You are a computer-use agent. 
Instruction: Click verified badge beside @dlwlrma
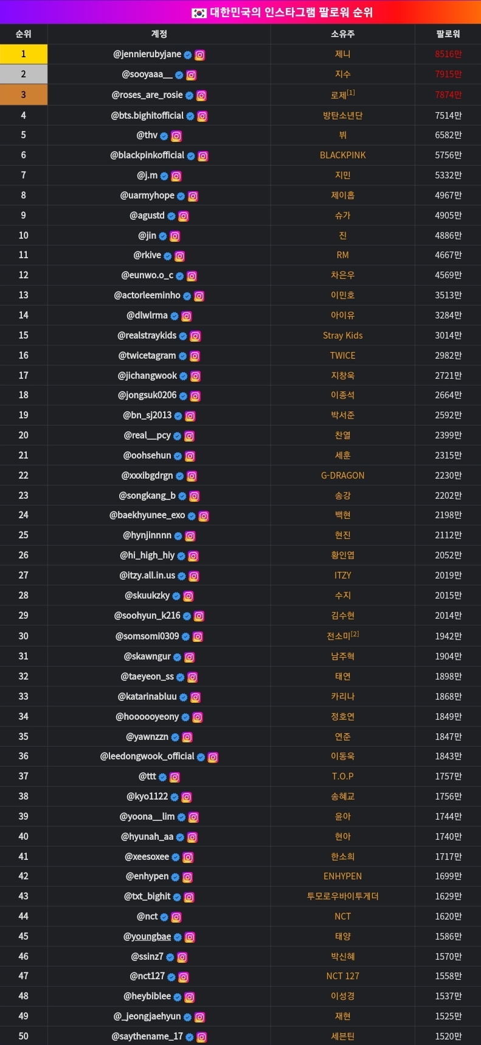click(175, 316)
